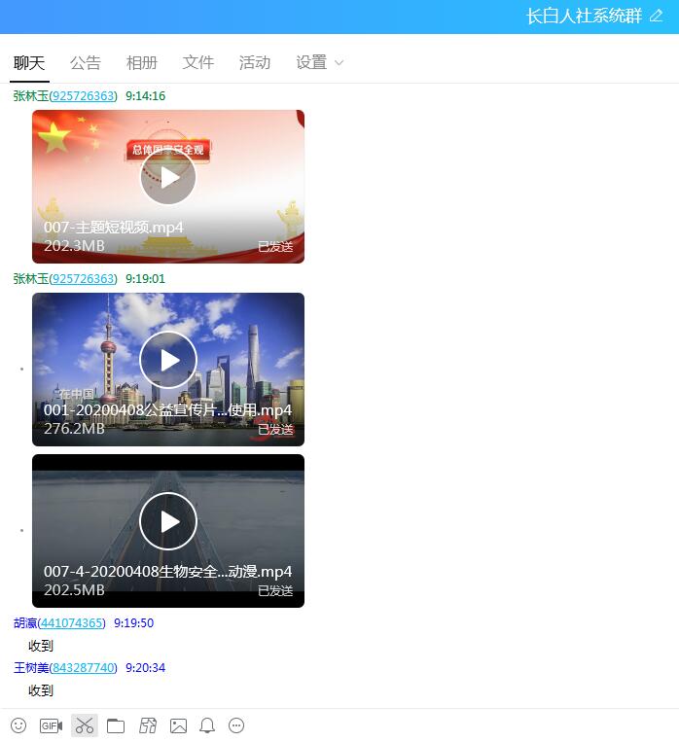679x742 pixels.
Task: Open the send file folder icon
Action: [x=116, y=725]
